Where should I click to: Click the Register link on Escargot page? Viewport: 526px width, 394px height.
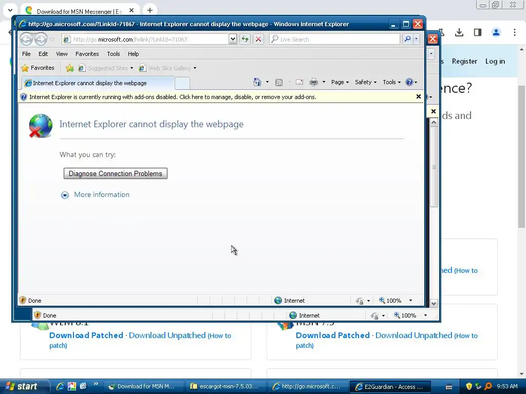click(x=464, y=62)
